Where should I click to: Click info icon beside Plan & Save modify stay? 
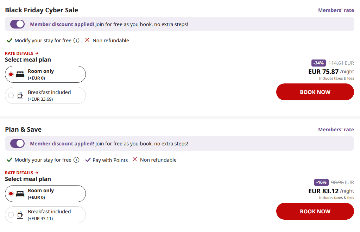76,160
